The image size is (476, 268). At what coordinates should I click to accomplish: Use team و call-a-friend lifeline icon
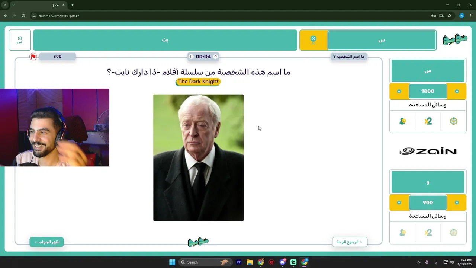(x=402, y=233)
